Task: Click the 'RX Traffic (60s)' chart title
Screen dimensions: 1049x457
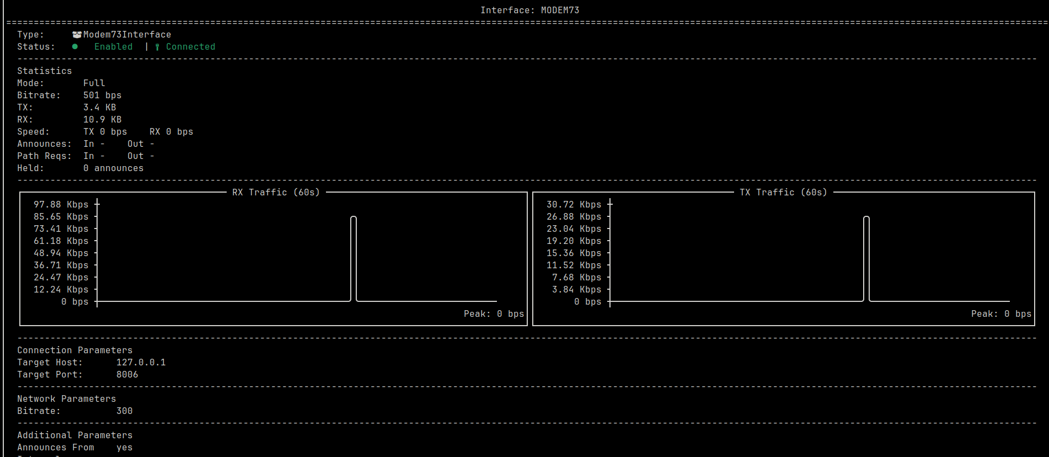Action: [276, 193]
